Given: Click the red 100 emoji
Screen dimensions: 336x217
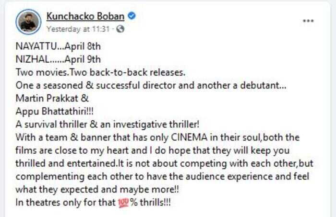Looking at the screenshot, I should 123,203.
